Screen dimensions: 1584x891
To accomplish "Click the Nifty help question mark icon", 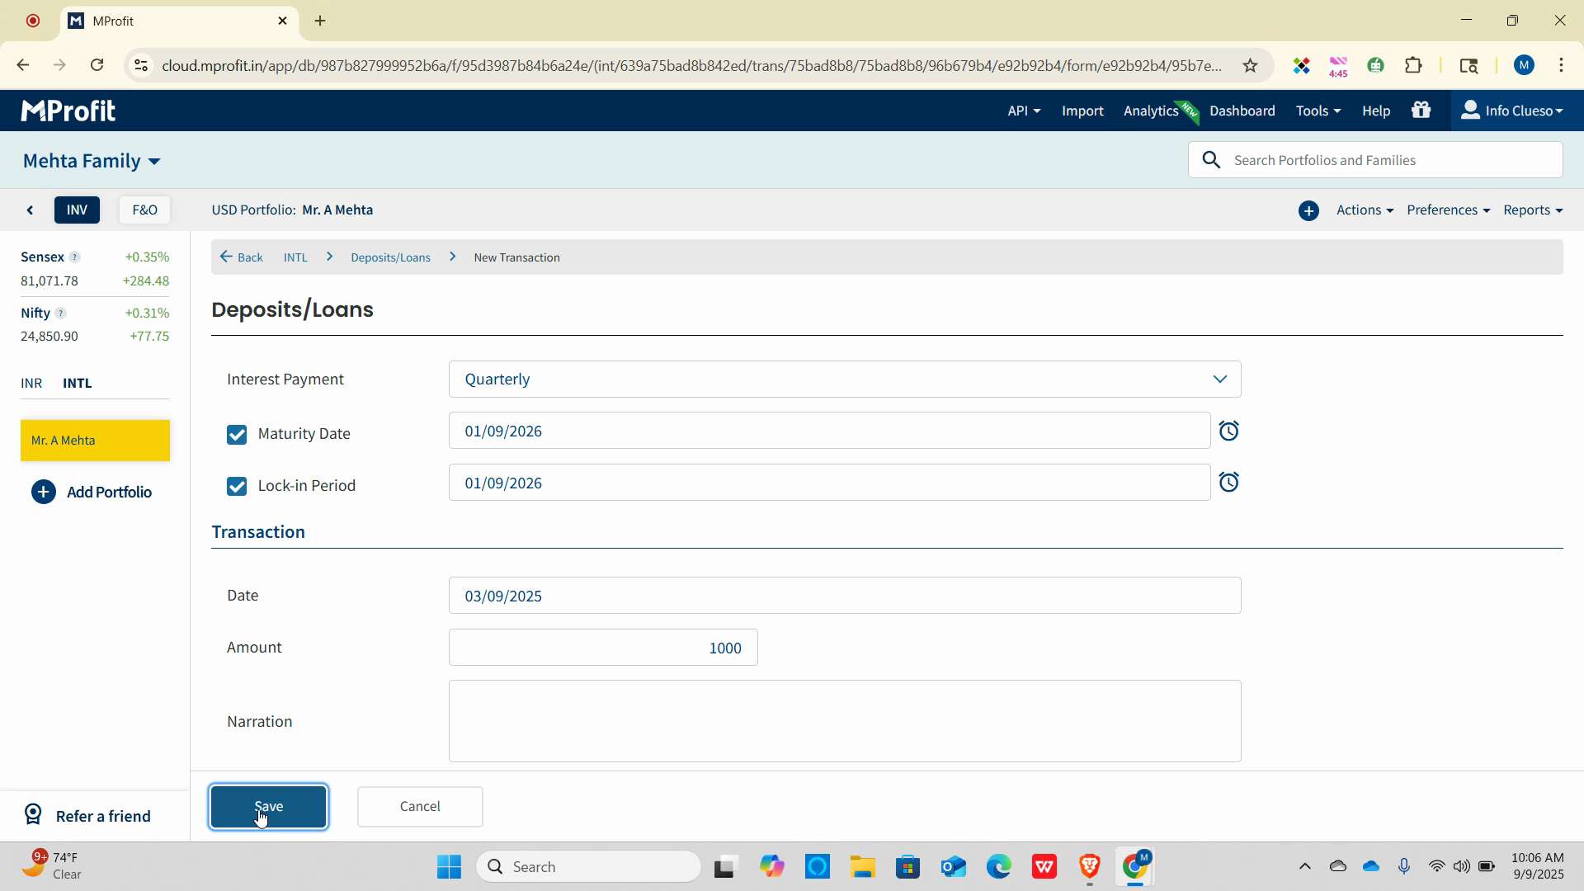I will pyautogui.click(x=60, y=313).
